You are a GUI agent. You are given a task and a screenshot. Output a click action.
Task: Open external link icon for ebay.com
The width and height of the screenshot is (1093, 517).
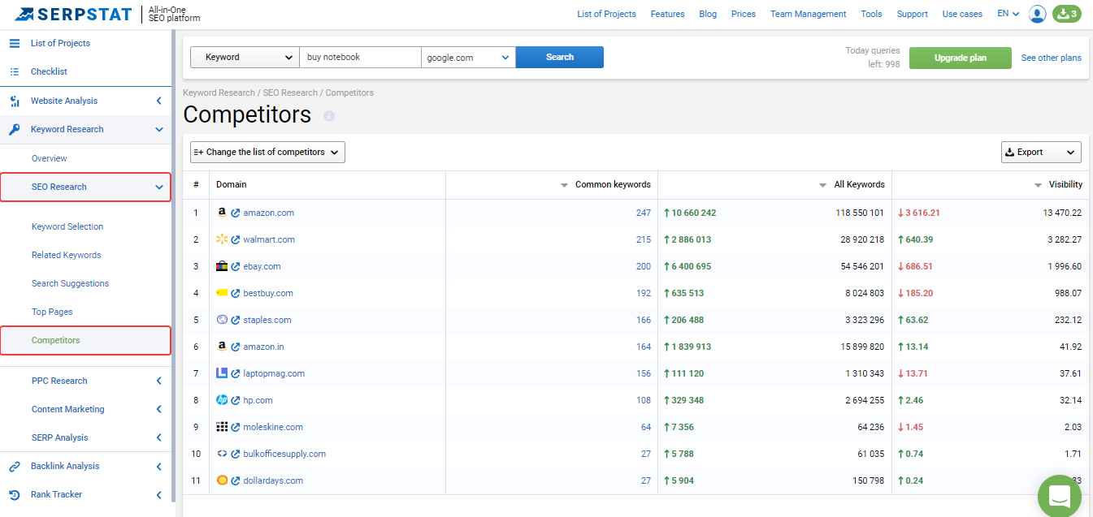tap(236, 266)
